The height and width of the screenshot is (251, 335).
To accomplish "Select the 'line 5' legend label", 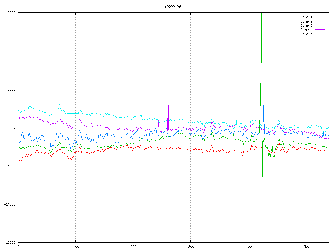I will [307, 34].
